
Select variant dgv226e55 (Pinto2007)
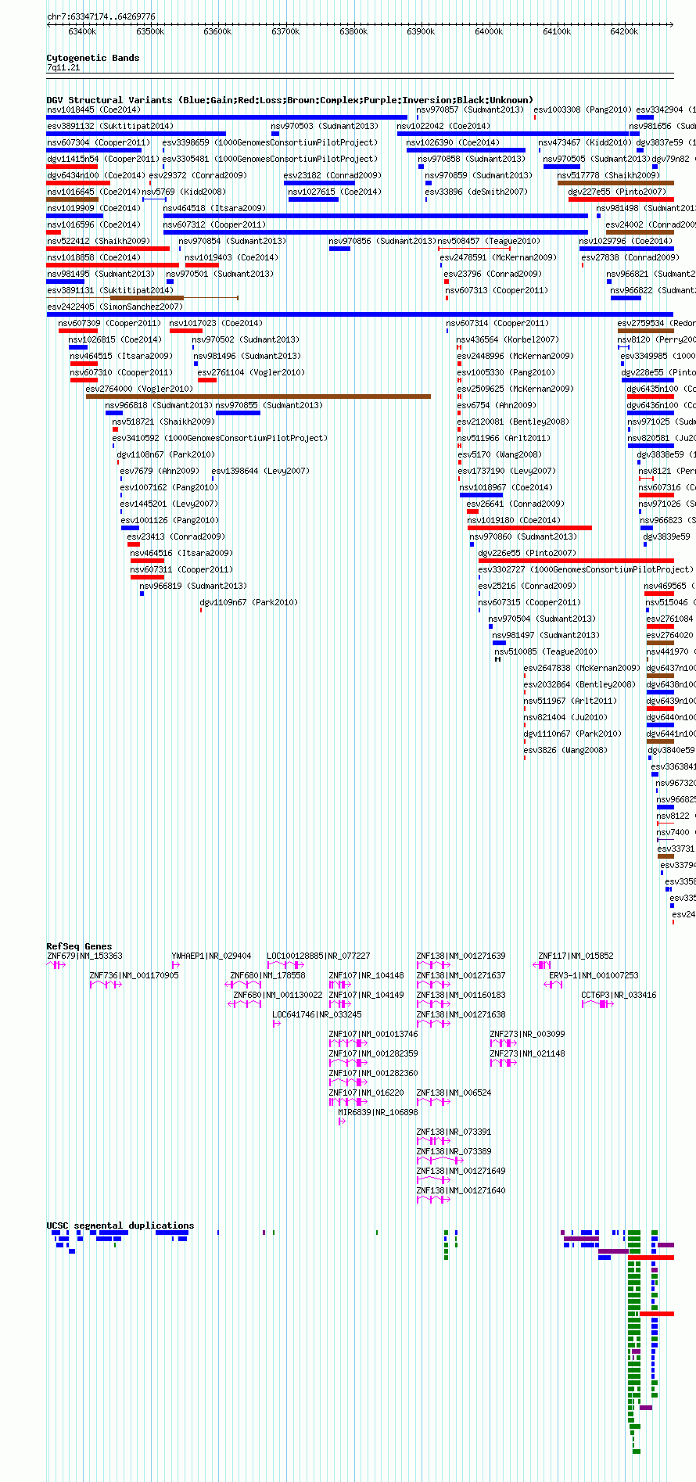[527, 553]
